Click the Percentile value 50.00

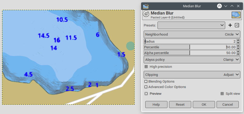click(x=231, y=47)
